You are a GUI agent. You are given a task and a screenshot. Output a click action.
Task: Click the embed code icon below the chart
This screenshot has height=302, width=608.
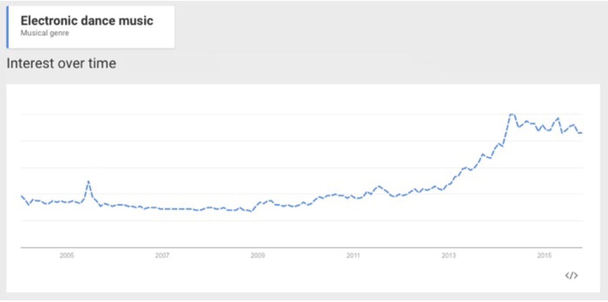point(571,276)
